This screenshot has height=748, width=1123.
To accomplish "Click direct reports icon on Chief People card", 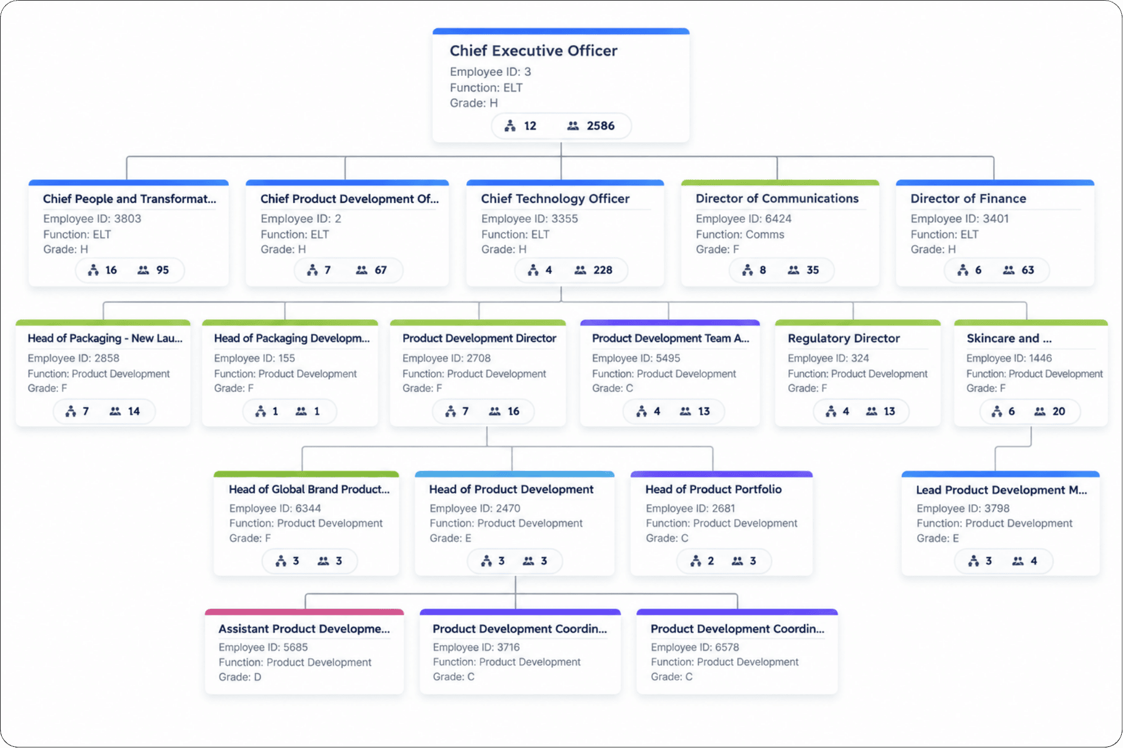I will point(93,270).
